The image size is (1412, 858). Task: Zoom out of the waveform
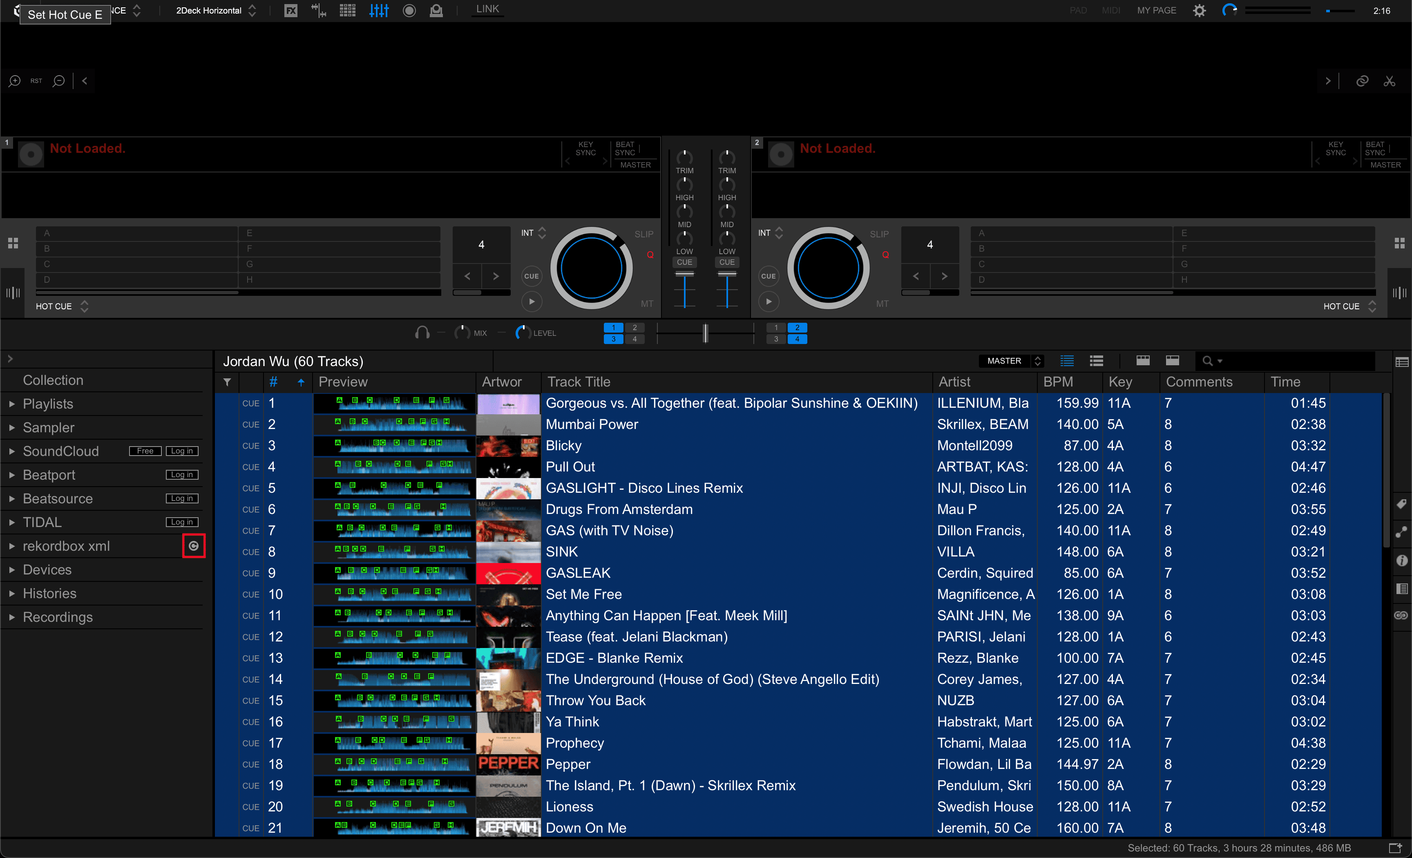58,81
